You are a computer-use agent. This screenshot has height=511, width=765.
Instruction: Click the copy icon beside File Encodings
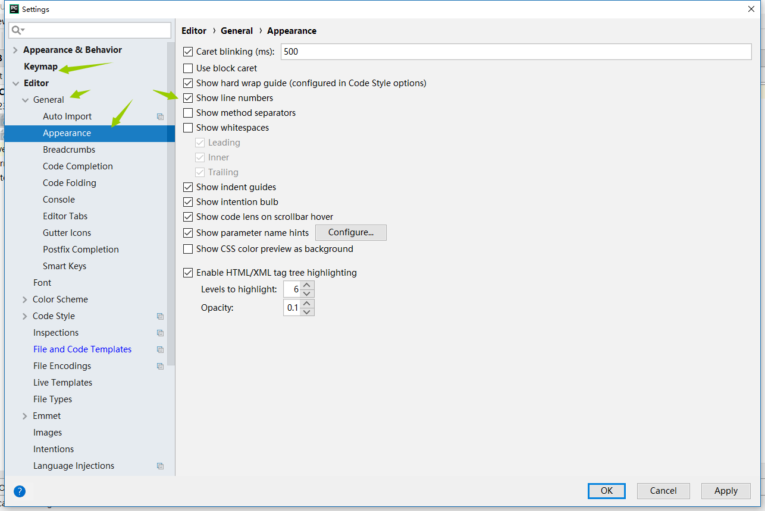(160, 366)
